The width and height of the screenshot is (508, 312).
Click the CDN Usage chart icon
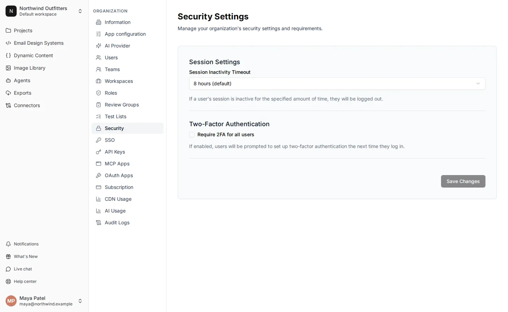pyautogui.click(x=99, y=199)
